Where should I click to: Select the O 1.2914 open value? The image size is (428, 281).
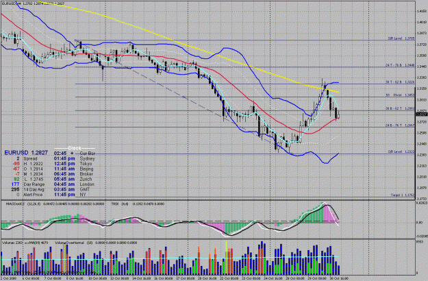(x=34, y=169)
